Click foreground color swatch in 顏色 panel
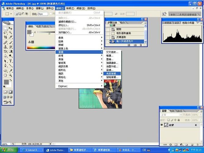This screenshot has width=204, height=153. 29,32
